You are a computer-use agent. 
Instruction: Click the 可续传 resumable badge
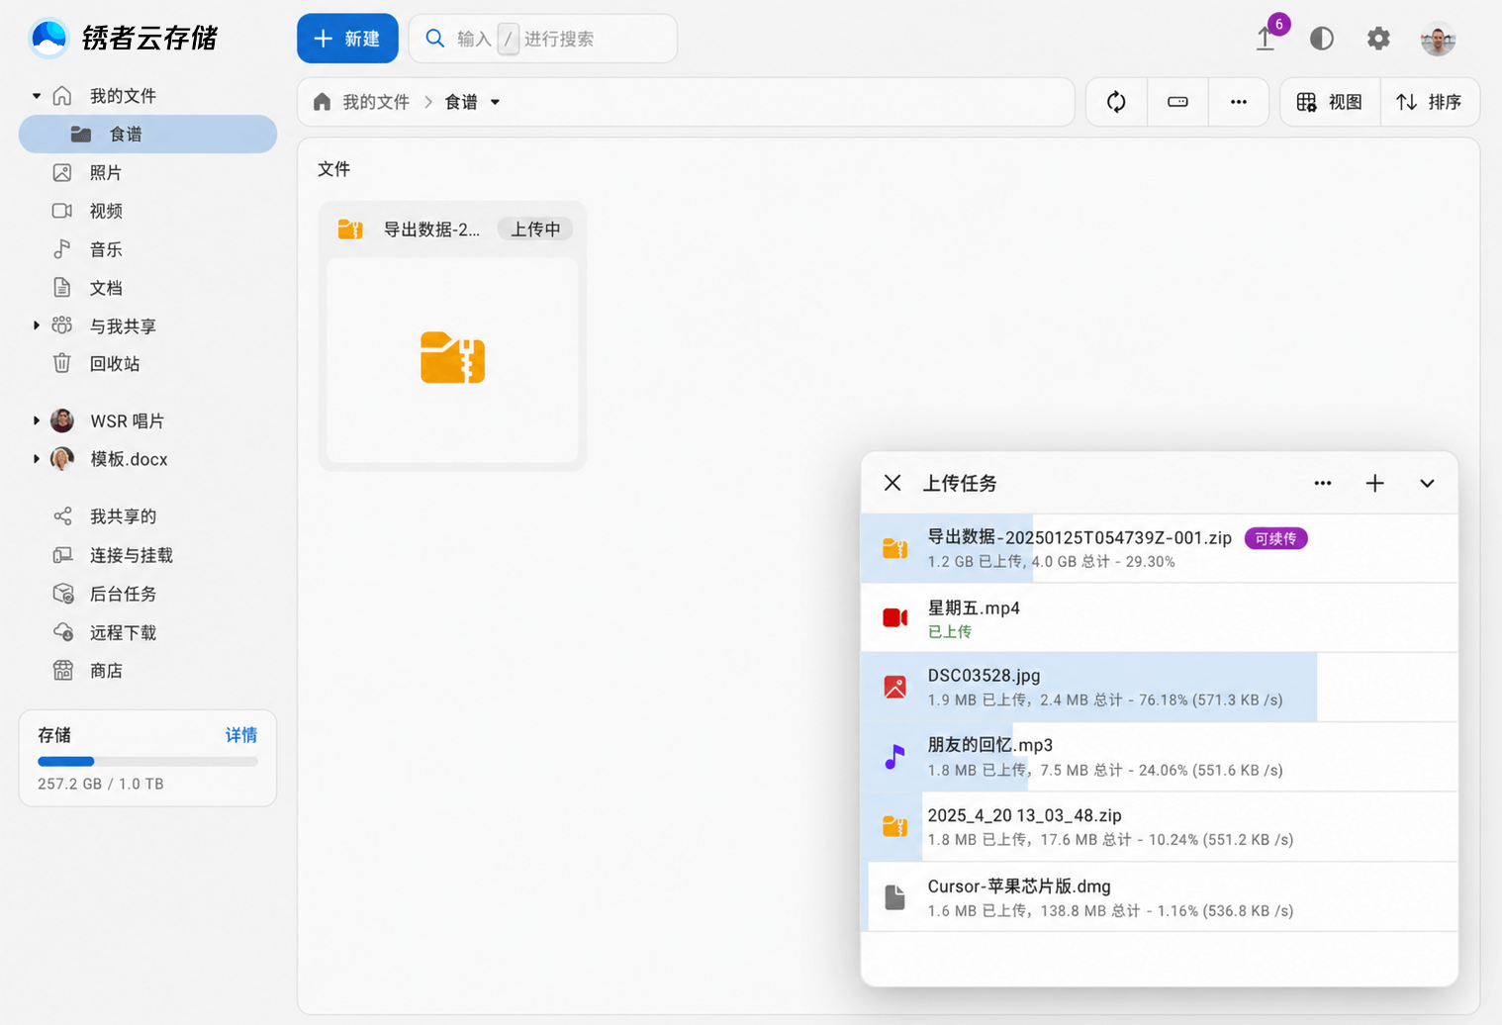click(1275, 538)
